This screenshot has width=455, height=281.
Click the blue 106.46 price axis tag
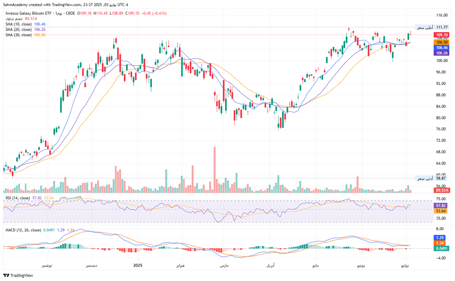coord(442,47)
